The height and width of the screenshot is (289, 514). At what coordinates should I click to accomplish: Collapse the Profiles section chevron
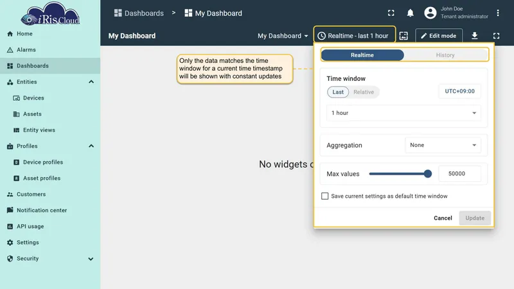91,146
